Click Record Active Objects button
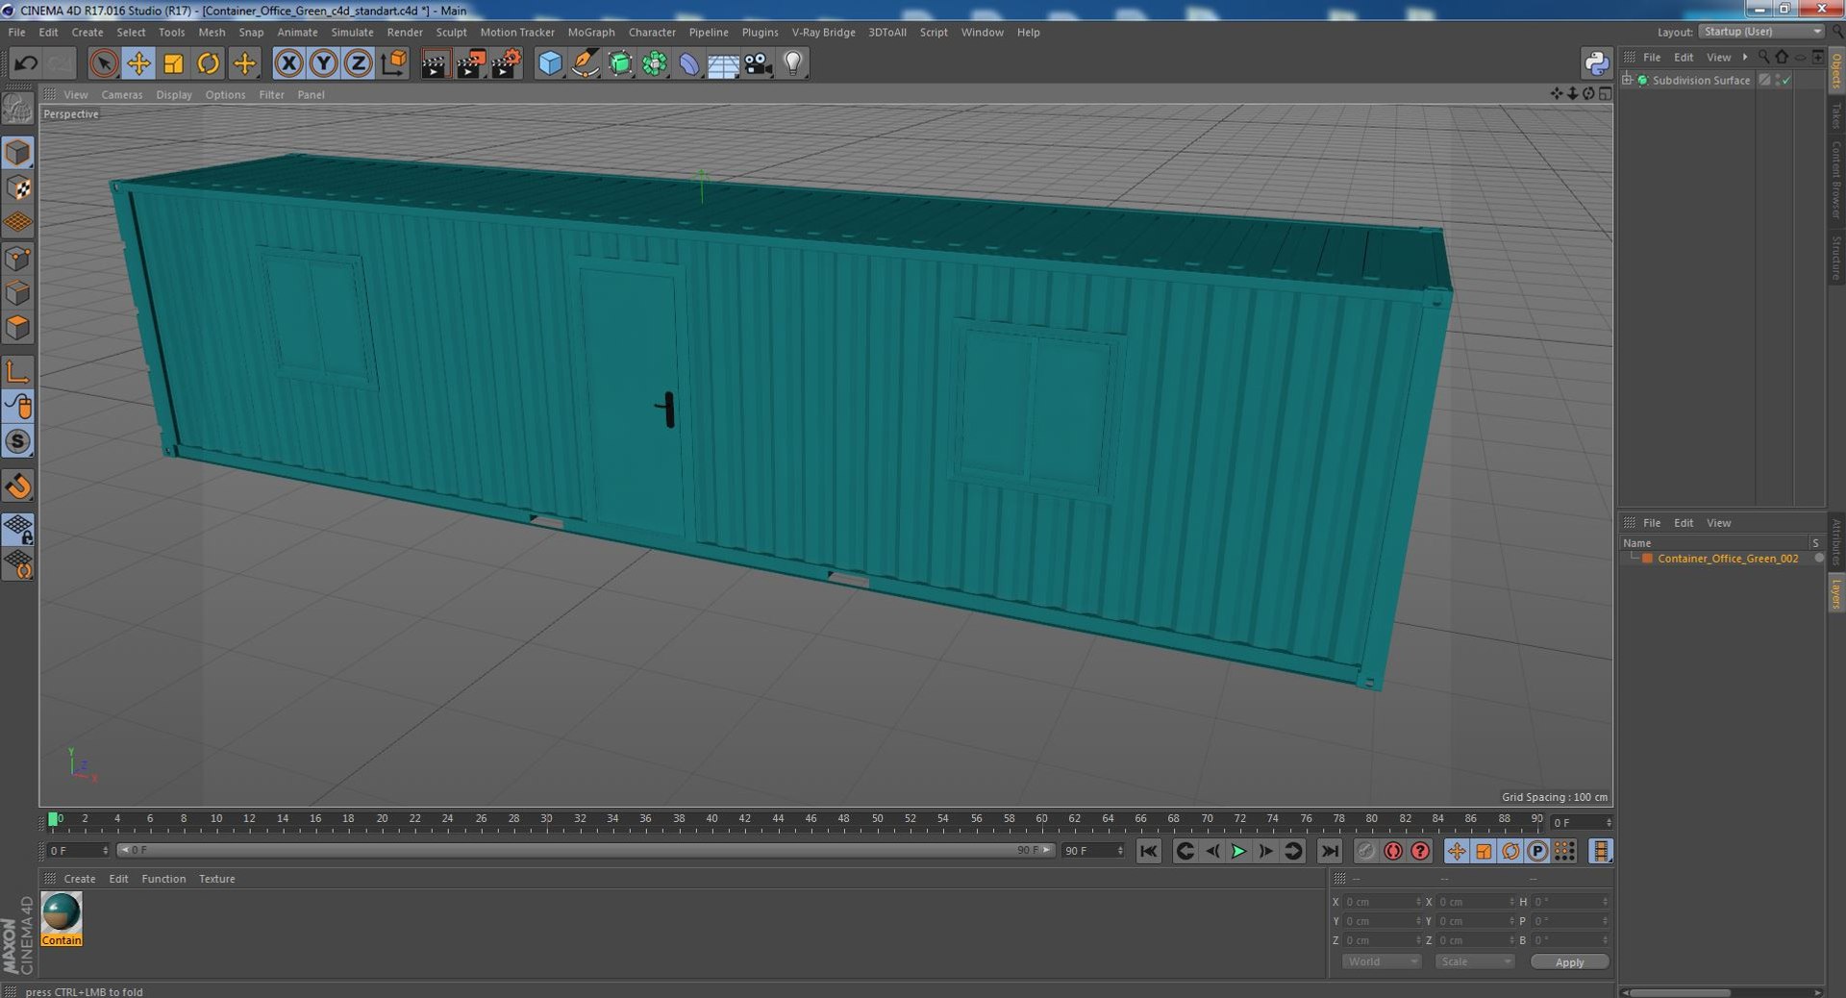 [1365, 851]
